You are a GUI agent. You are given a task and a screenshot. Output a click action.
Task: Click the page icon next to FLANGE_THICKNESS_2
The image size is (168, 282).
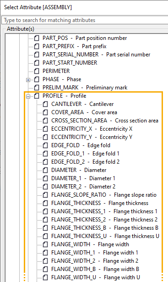(45, 220)
